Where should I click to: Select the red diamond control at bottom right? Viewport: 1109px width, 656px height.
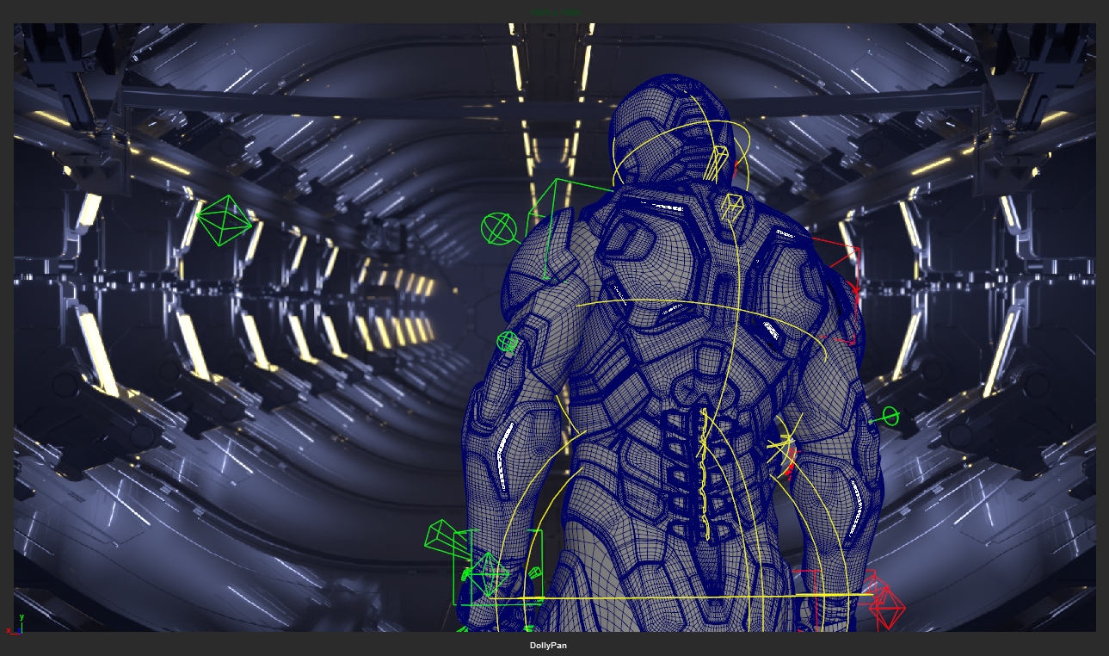pyautogui.click(x=887, y=607)
